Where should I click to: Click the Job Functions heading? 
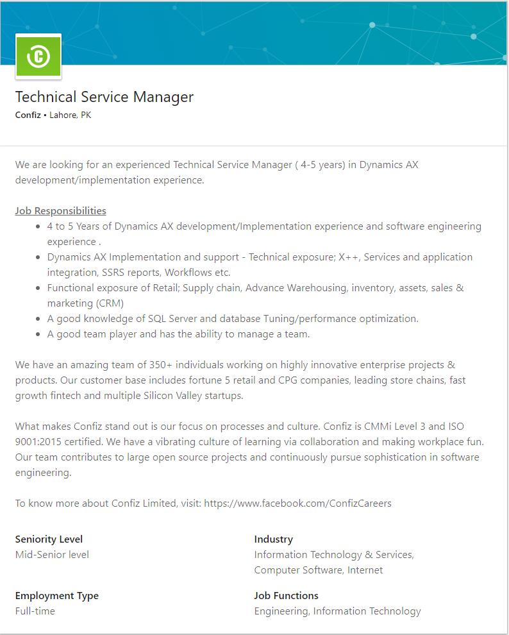(x=286, y=595)
